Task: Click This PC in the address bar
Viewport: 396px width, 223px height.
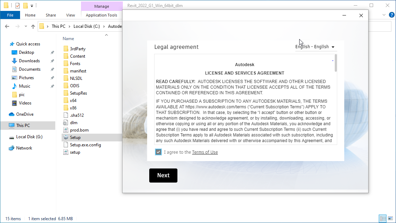Action: (58, 26)
